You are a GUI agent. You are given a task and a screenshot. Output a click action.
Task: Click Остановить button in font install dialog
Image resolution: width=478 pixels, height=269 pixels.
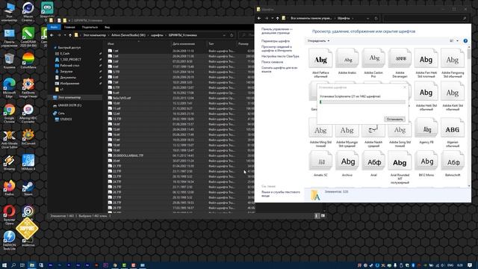[394, 120]
